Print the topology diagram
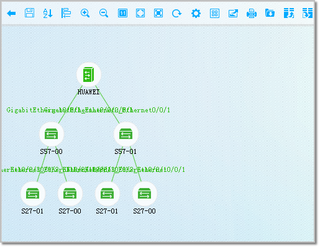320x247 pixels. tap(252, 14)
